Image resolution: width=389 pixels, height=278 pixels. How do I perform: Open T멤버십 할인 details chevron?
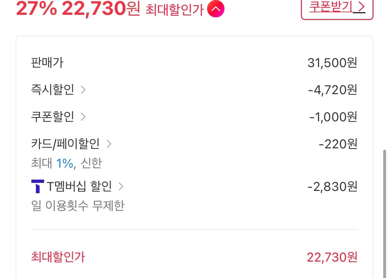coord(121,186)
